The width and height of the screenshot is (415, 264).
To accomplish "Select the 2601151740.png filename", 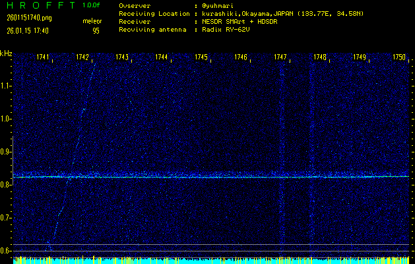I will point(24,18).
